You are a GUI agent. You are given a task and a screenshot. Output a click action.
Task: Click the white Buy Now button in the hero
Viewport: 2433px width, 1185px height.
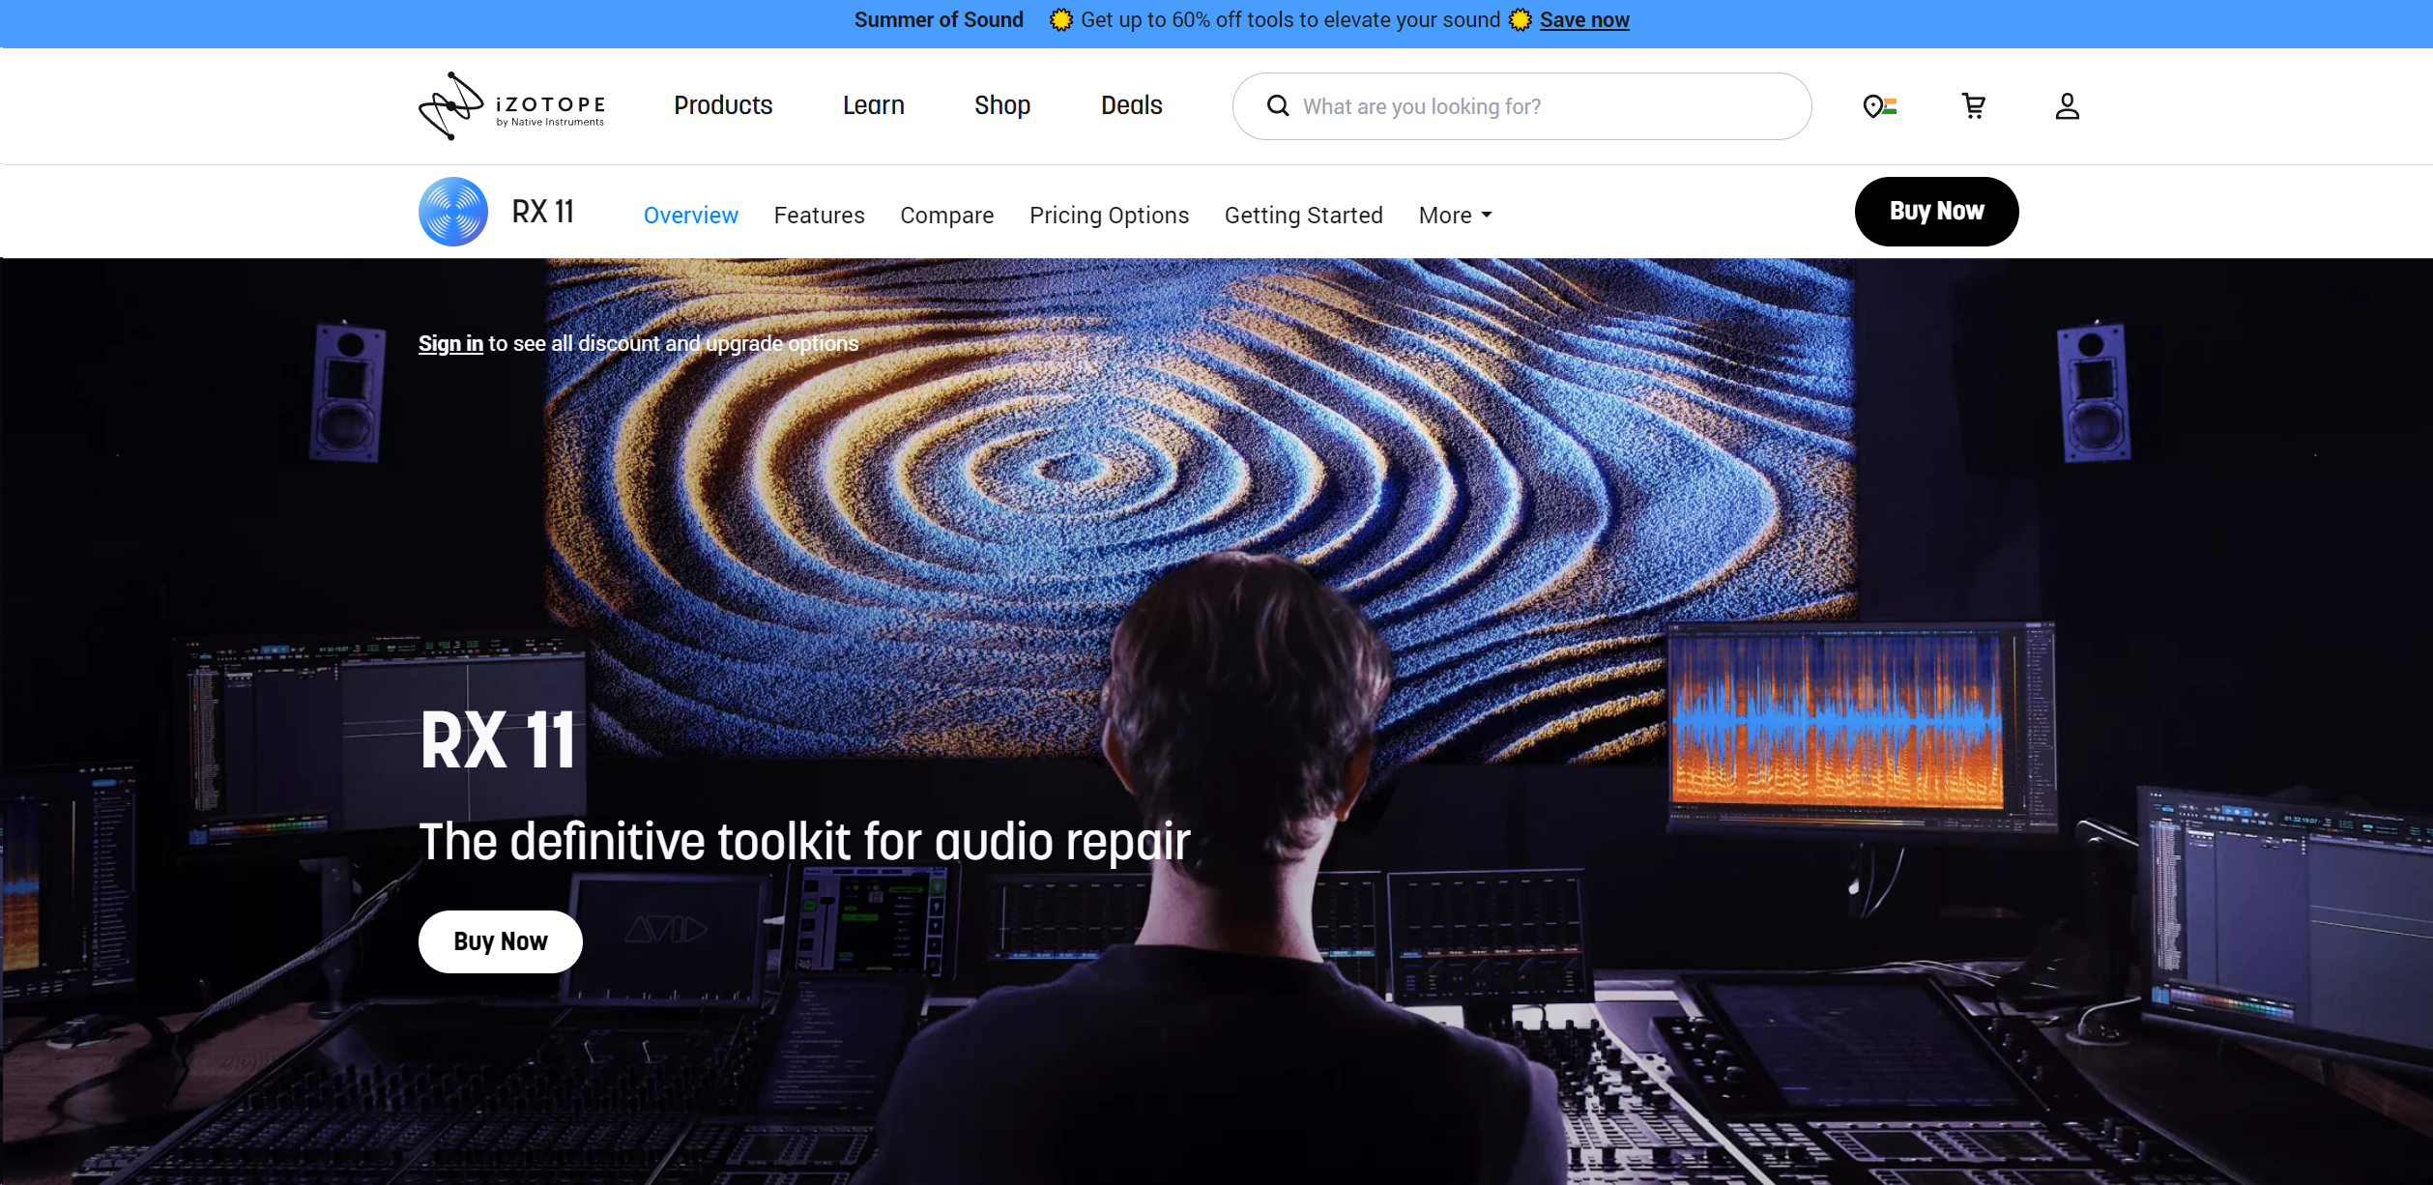[x=500, y=940]
